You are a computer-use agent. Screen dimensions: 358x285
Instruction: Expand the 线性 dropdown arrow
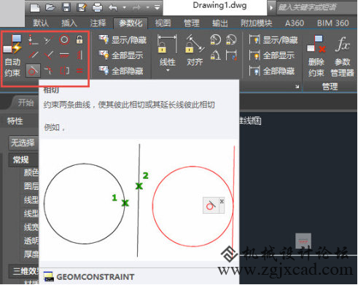point(168,71)
